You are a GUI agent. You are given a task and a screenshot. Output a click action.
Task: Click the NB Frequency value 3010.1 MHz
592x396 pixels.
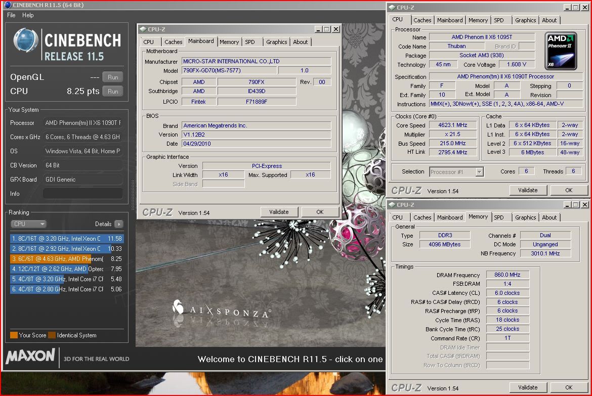point(545,254)
